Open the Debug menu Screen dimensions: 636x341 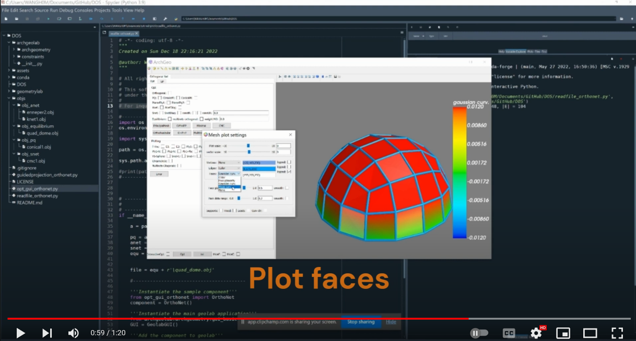tap(66, 10)
